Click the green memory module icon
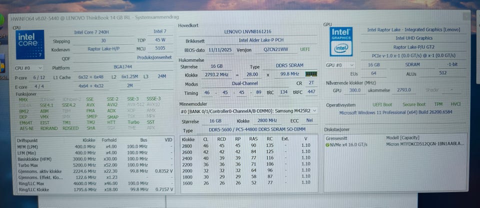The image size is (480, 208). [311, 74]
